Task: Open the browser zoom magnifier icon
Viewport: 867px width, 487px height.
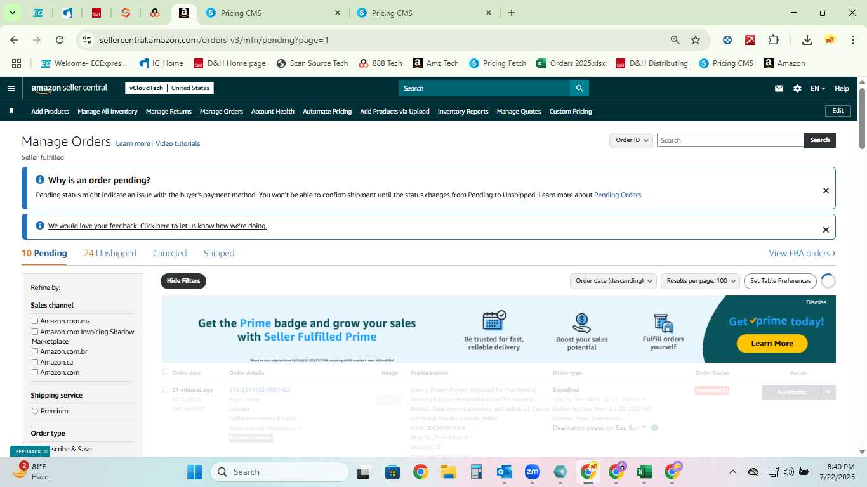Action: (x=675, y=40)
